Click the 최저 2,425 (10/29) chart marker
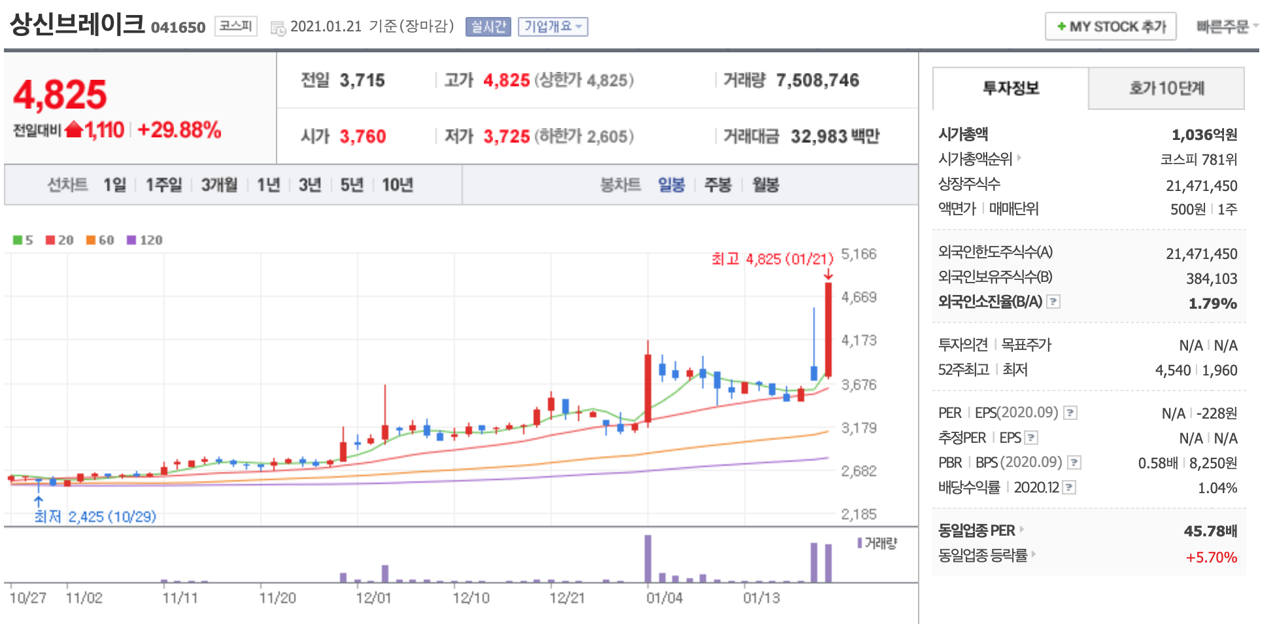The width and height of the screenshot is (1275, 624). click(x=95, y=517)
